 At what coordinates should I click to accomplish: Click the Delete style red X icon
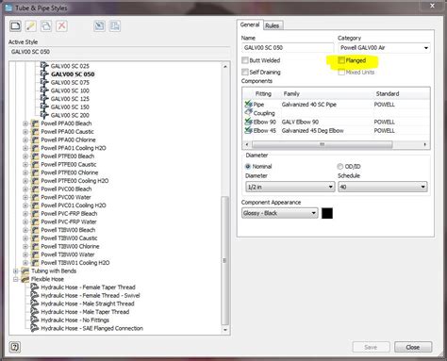[61, 26]
